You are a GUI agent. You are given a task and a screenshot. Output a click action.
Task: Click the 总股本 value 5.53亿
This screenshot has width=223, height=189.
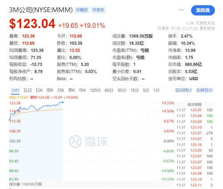pos(191,72)
